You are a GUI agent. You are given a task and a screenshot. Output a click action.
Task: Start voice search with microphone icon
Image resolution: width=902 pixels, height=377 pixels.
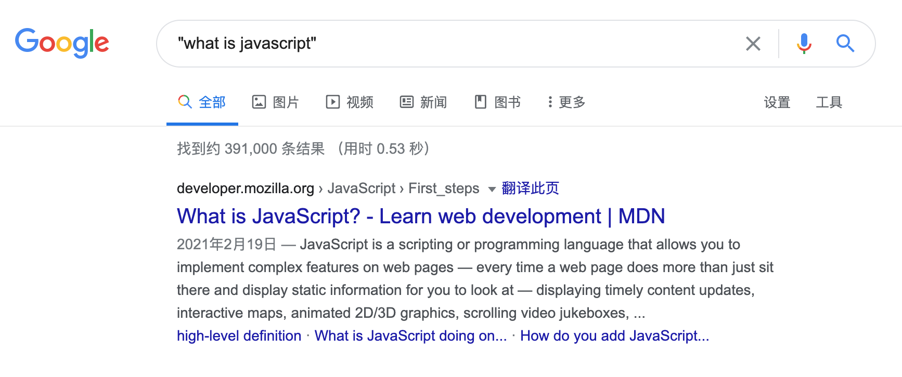(804, 44)
